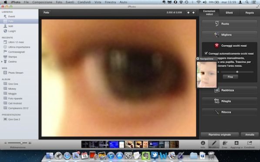Open the Eventi menu
260x162 pixels.
click(x=70, y=2)
